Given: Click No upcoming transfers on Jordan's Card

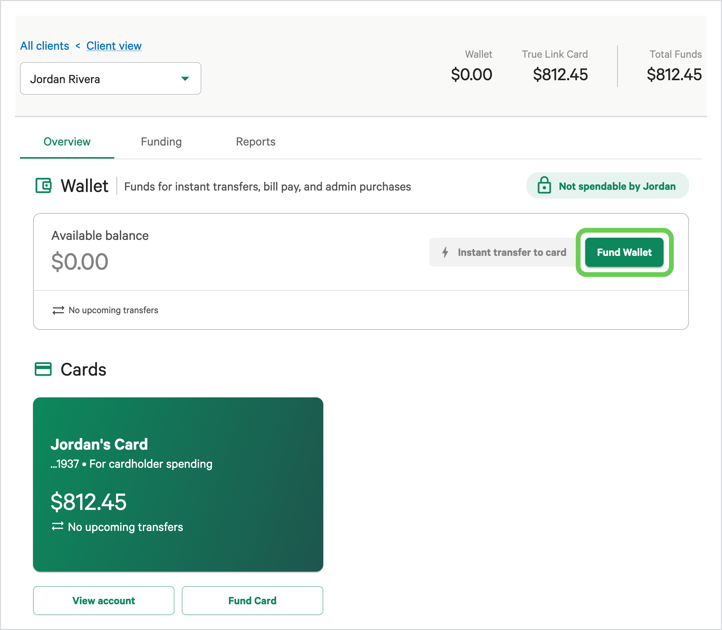Looking at the screenshot, I should [x=125, y=527].
